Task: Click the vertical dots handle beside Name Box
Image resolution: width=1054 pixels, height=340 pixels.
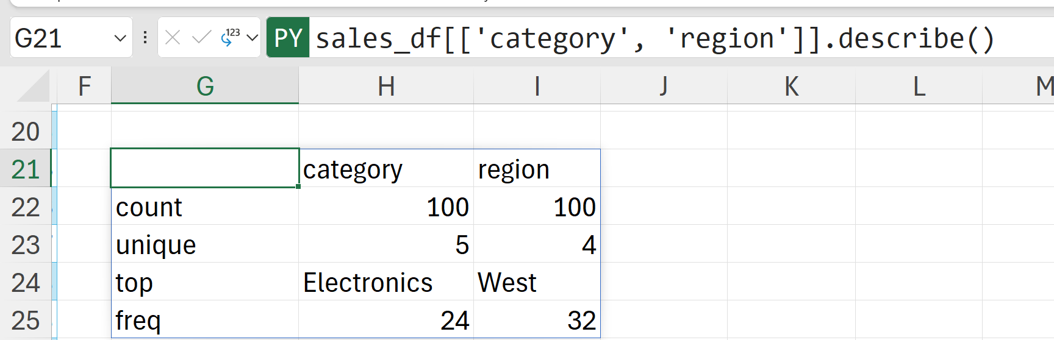Action: pos(145,38)
